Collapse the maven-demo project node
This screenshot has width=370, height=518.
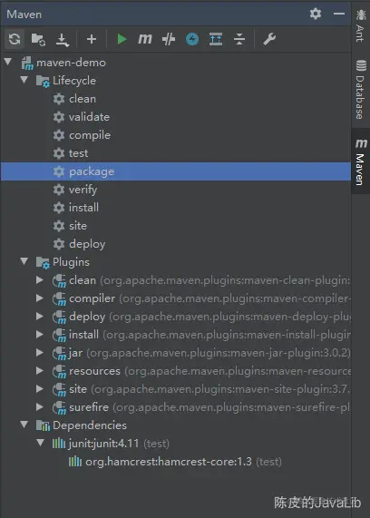pyautogui.click(x=8, y=62)
